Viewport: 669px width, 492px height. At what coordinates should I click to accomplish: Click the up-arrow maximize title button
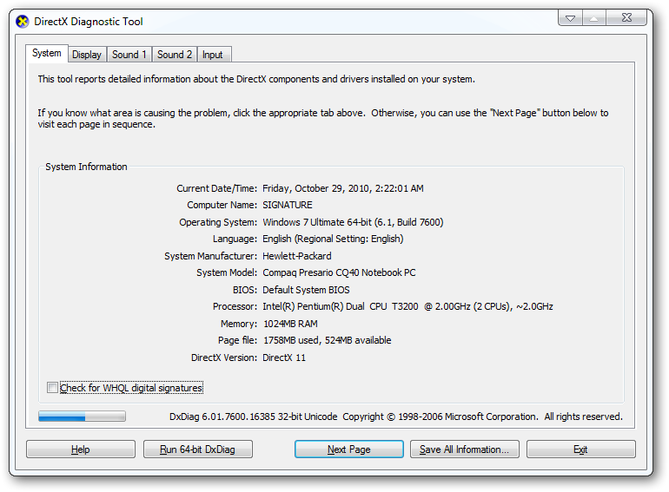pyautogui.click(x=594, y=18)
